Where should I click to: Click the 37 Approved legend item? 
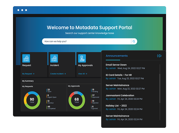95,96
